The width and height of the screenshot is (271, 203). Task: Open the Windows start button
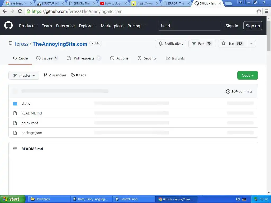13,199
